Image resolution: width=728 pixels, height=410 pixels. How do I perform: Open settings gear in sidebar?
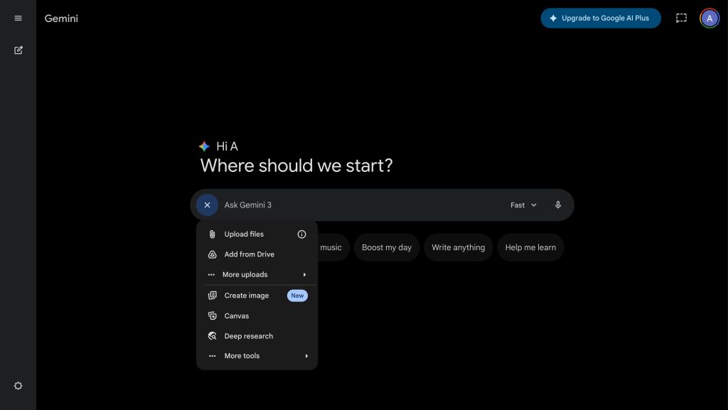point(18,386)
